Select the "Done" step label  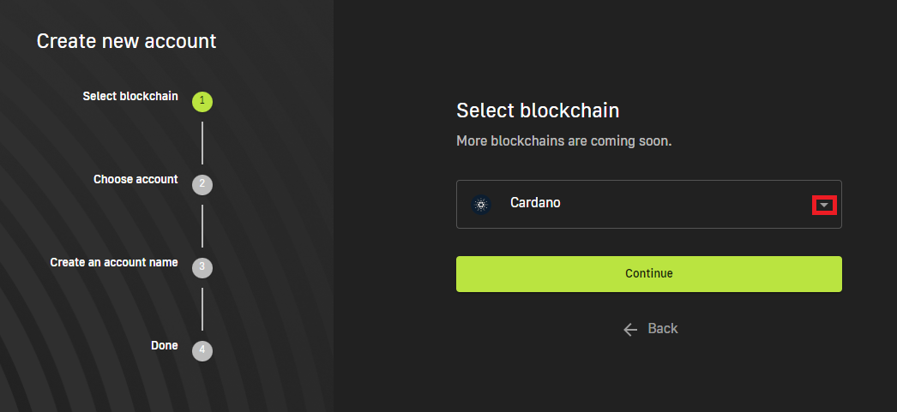point(165,345)
